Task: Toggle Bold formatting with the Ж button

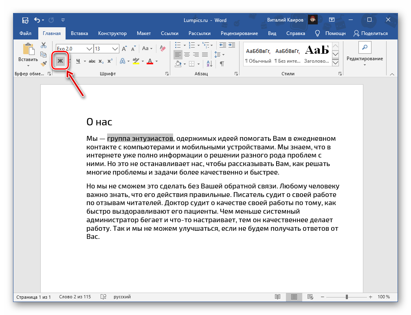Action: tap(60, 61)
